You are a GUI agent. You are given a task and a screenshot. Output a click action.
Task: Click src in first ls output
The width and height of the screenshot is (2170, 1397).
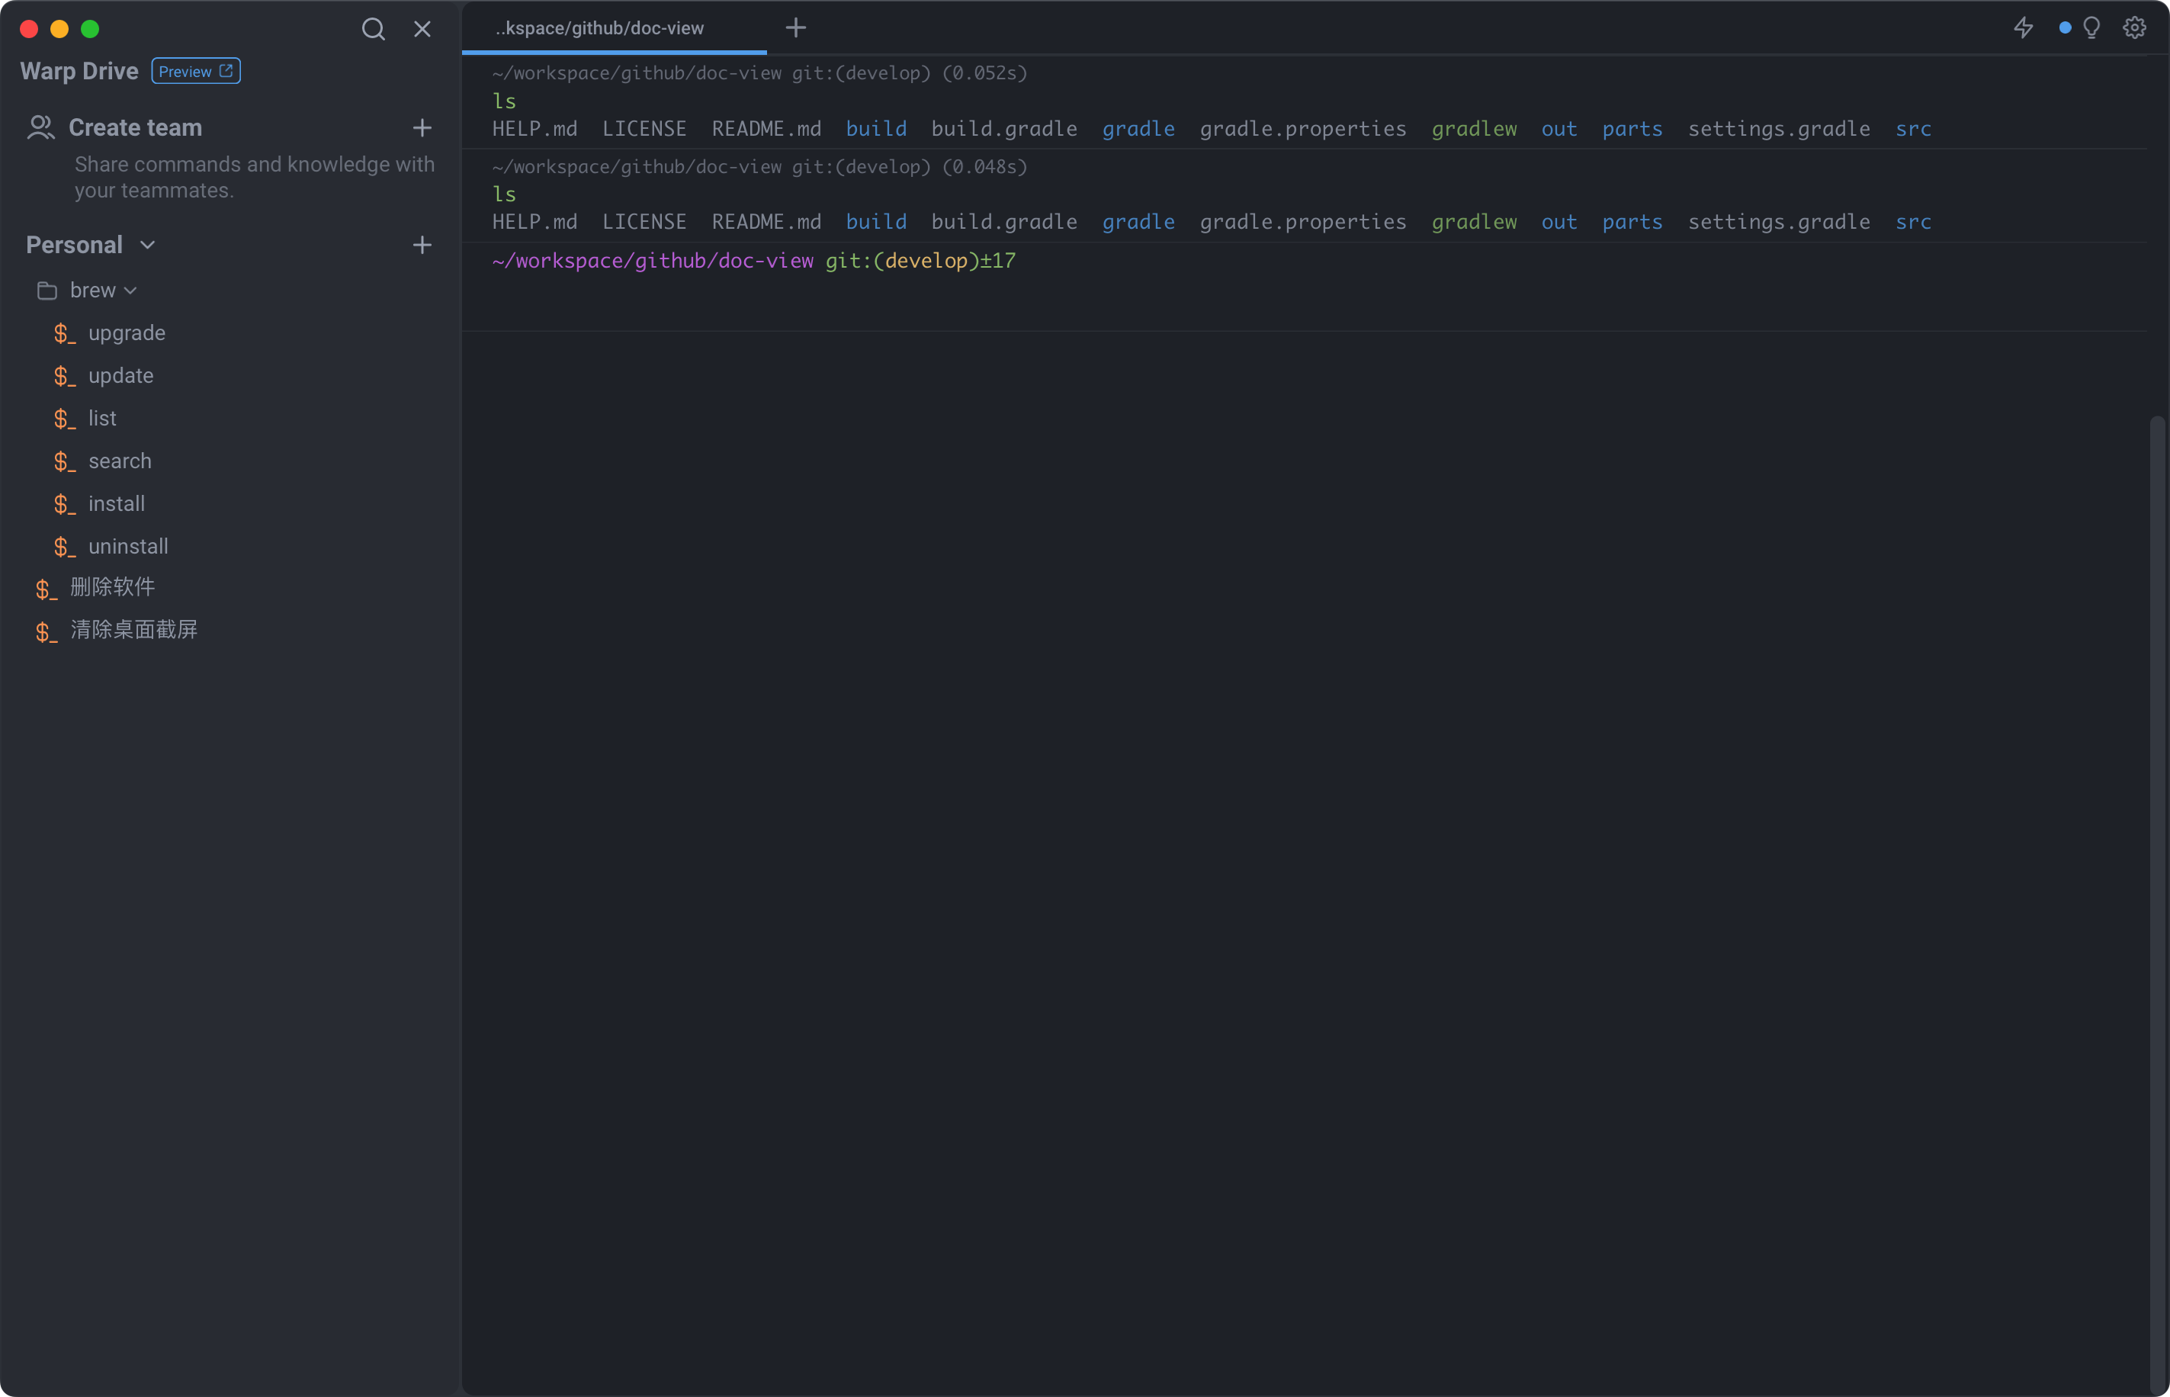1912,129
